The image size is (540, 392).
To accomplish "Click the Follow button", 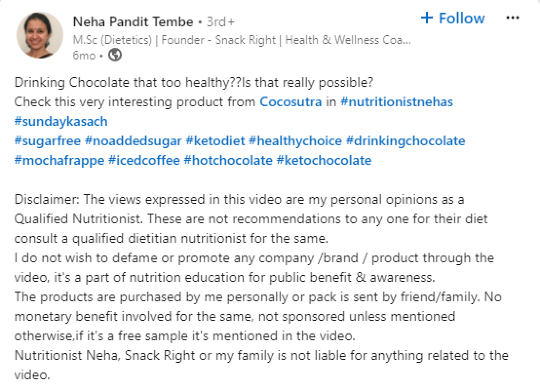I will [x=453, y=18].
